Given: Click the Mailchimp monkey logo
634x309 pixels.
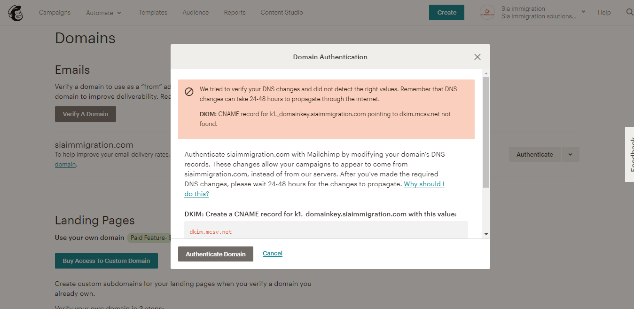Looking at the screenshot, I should (16, 13).
